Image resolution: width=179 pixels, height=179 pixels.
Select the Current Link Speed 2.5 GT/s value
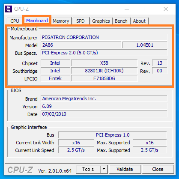76,150
